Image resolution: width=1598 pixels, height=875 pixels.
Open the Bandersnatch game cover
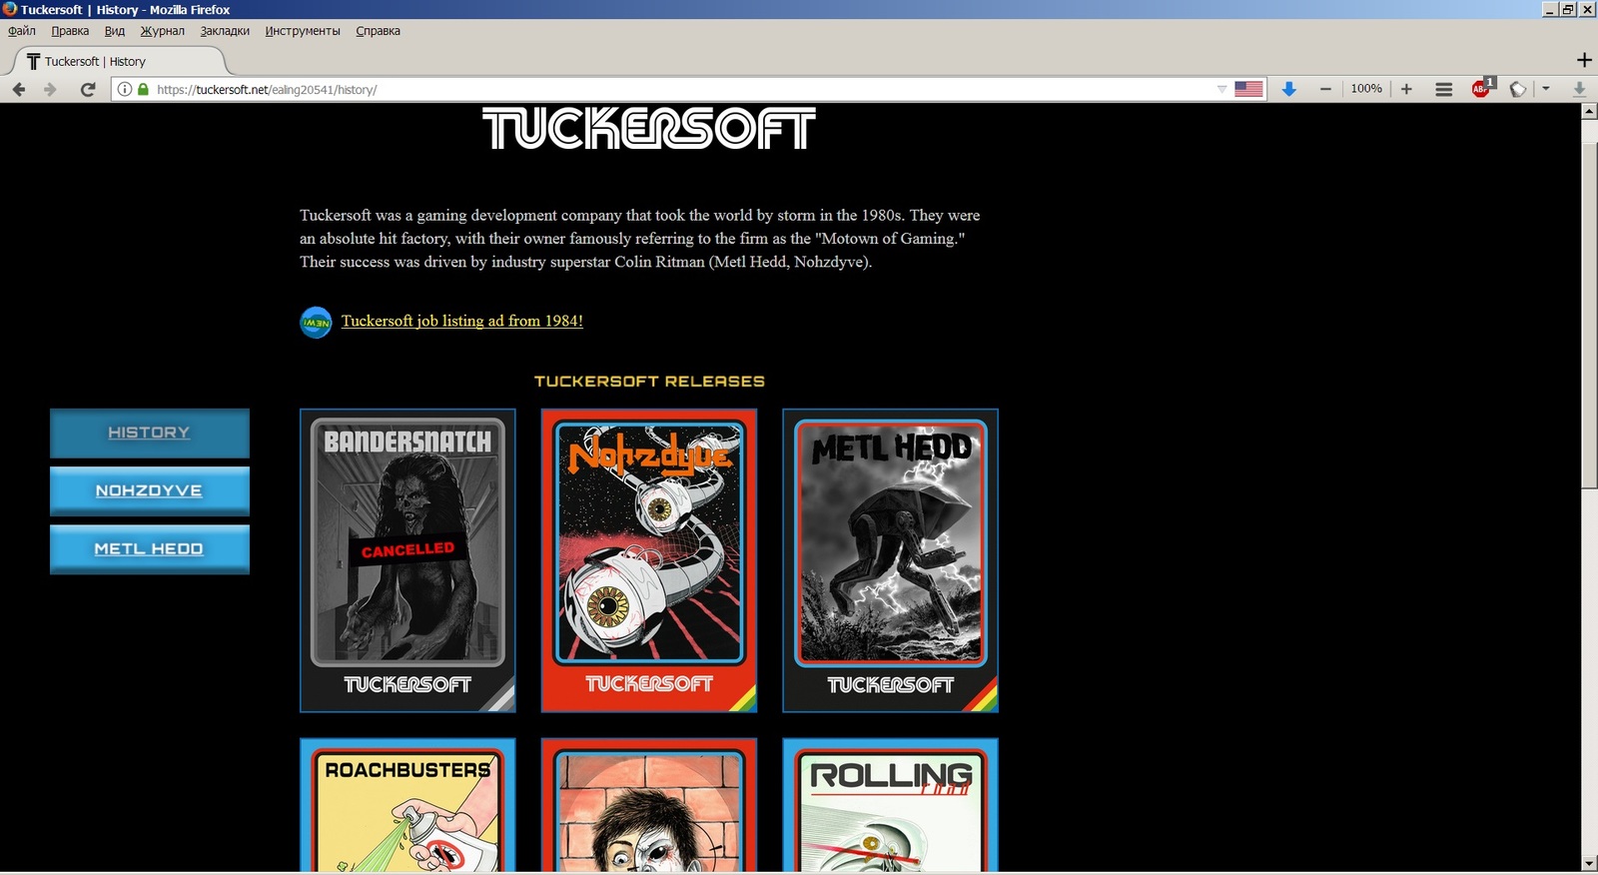(x=407, y=560)
